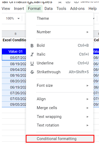Viewport: 99px width, 146px height.
Task: Open the Tools menu
Action: coord(61,9)
